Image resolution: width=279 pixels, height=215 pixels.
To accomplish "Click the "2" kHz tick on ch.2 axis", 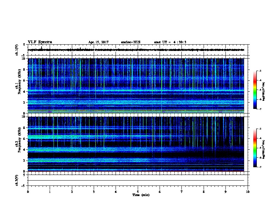I will [x=24, y=161].
